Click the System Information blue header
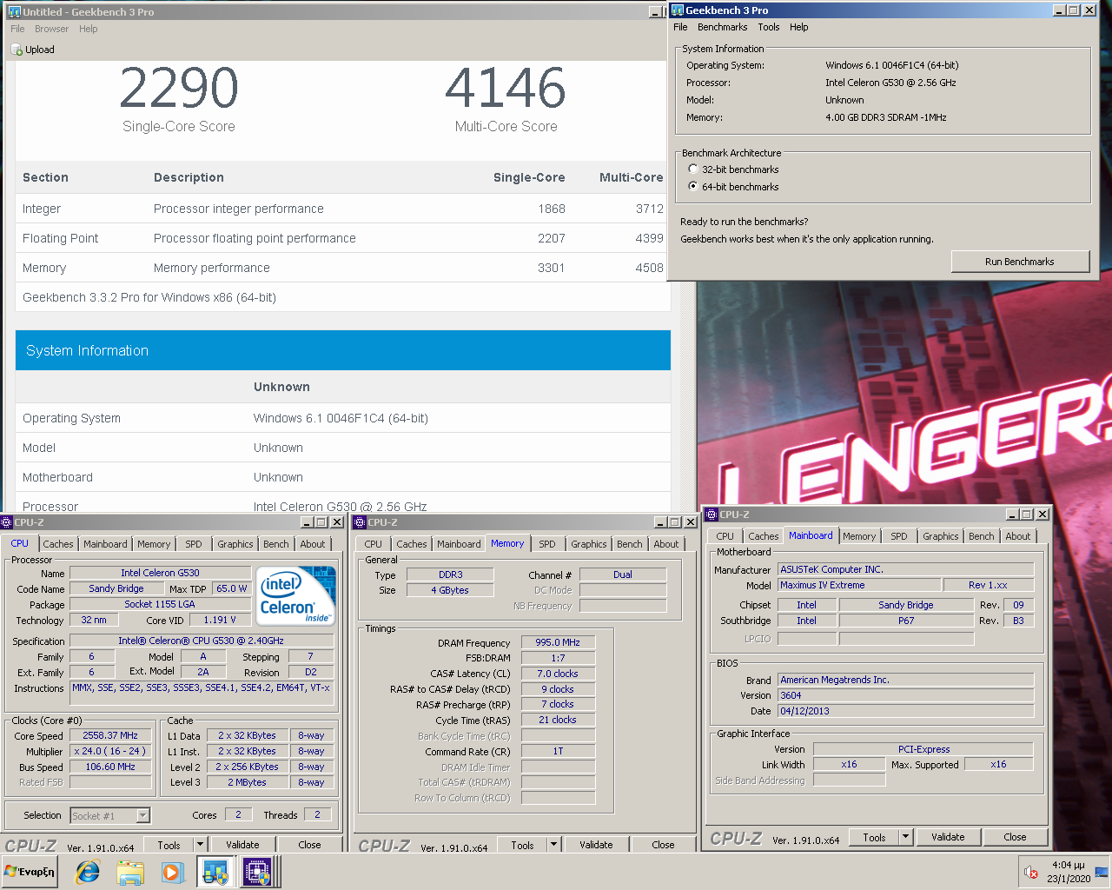1112x890 pixels. [343, 350]
